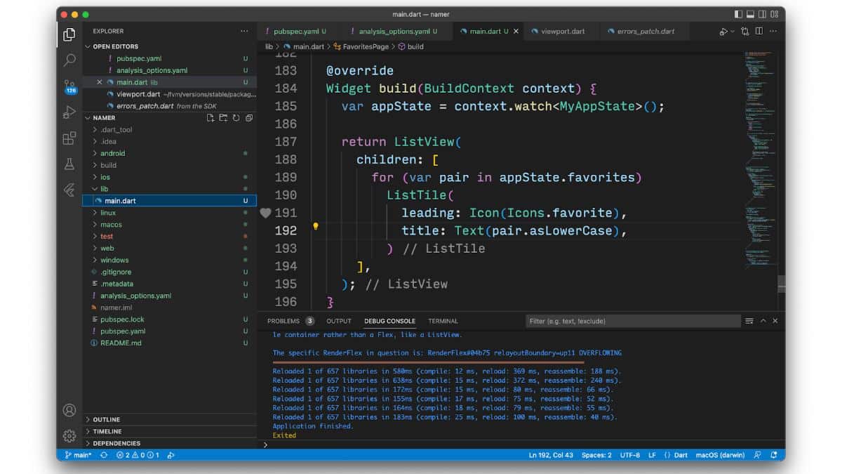Open the Extensions view
This screenshot has width=842, height=474.
[x=69, y=138]
